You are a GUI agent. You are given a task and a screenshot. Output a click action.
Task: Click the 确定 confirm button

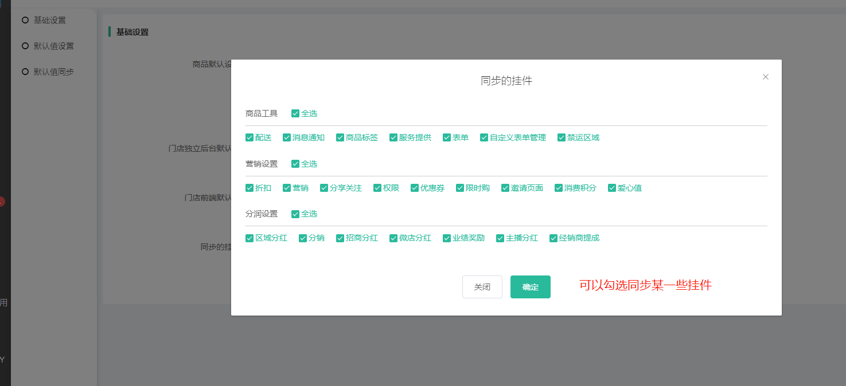[x=530, y=287]
